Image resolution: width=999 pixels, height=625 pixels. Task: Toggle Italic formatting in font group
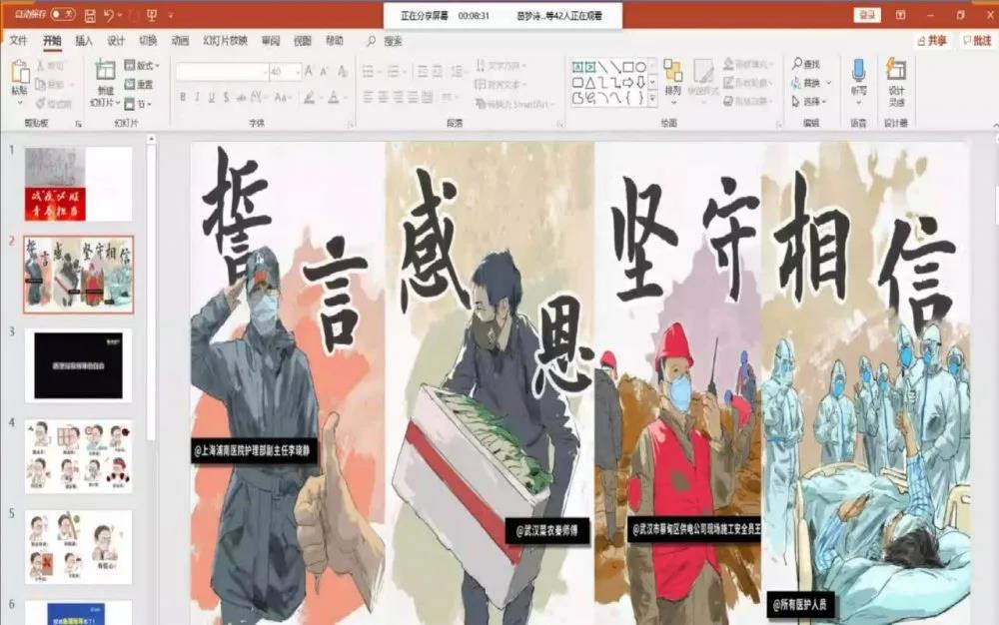click(x=198, y=97)
